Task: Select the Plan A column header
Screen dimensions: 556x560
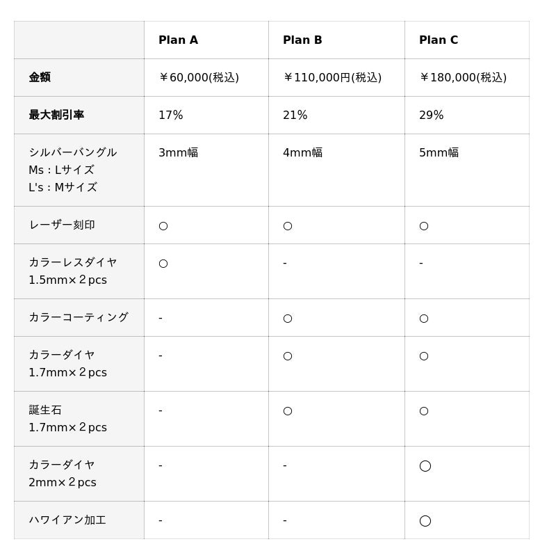Action: click(178, 40)
